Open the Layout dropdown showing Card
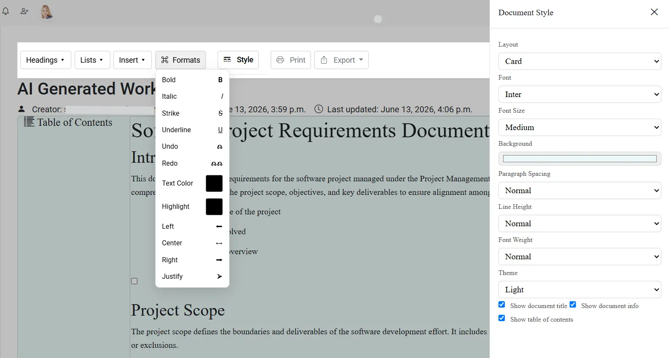This screenshot has height=358, width=669. click(579, 61)
